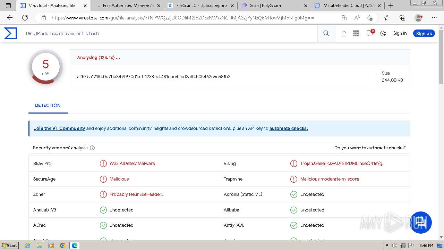Open the Favorites list icon

coord(387,18)
